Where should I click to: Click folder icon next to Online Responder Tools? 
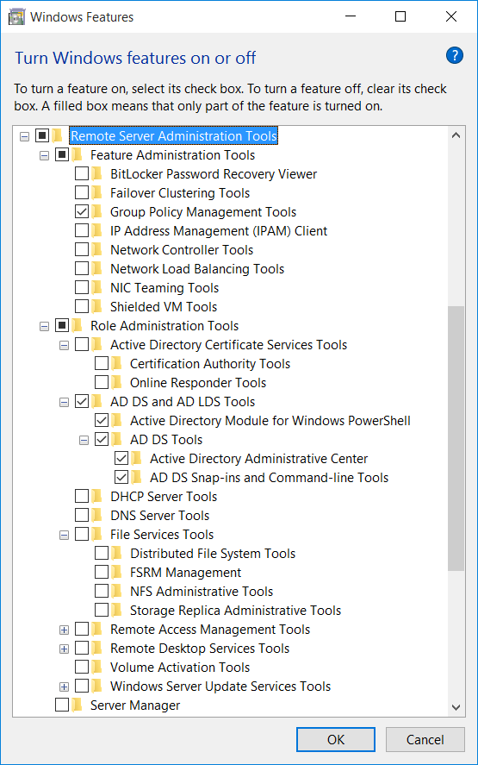click(116, 383)
